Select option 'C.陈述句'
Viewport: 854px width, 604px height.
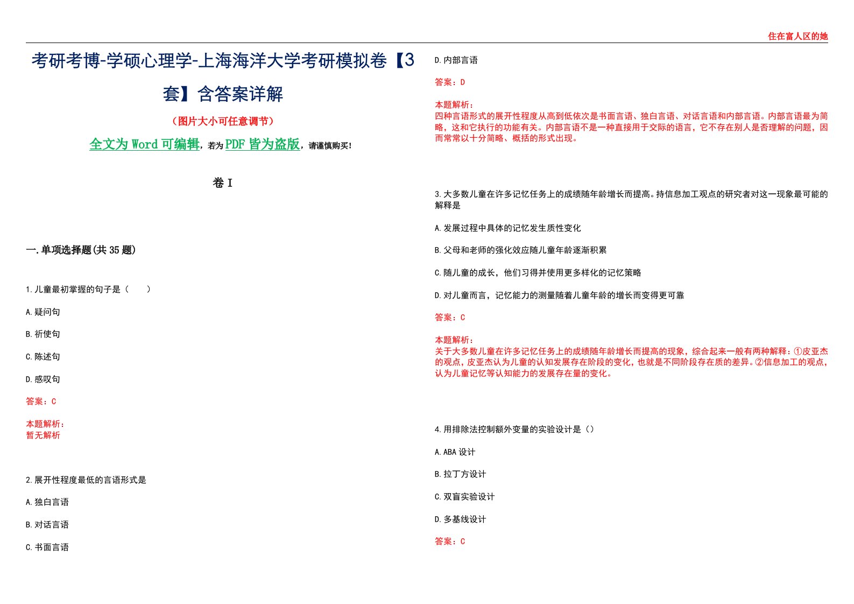43,356
